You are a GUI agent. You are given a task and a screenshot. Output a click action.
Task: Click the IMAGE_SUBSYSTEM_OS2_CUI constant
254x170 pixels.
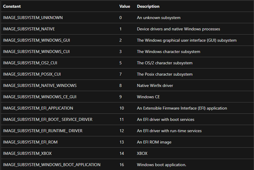[31, 63]
